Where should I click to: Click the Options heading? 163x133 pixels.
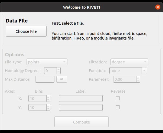pos(15,55)
